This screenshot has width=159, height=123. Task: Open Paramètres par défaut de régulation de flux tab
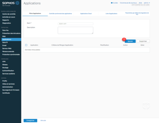pyautogui.click(x=137, y=14)
